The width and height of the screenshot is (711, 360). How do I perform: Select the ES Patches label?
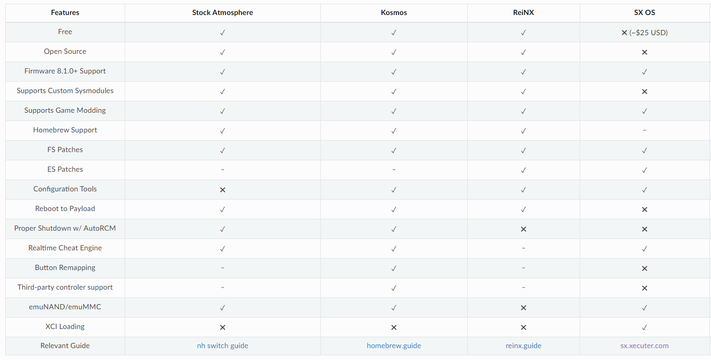coord(65,169)
